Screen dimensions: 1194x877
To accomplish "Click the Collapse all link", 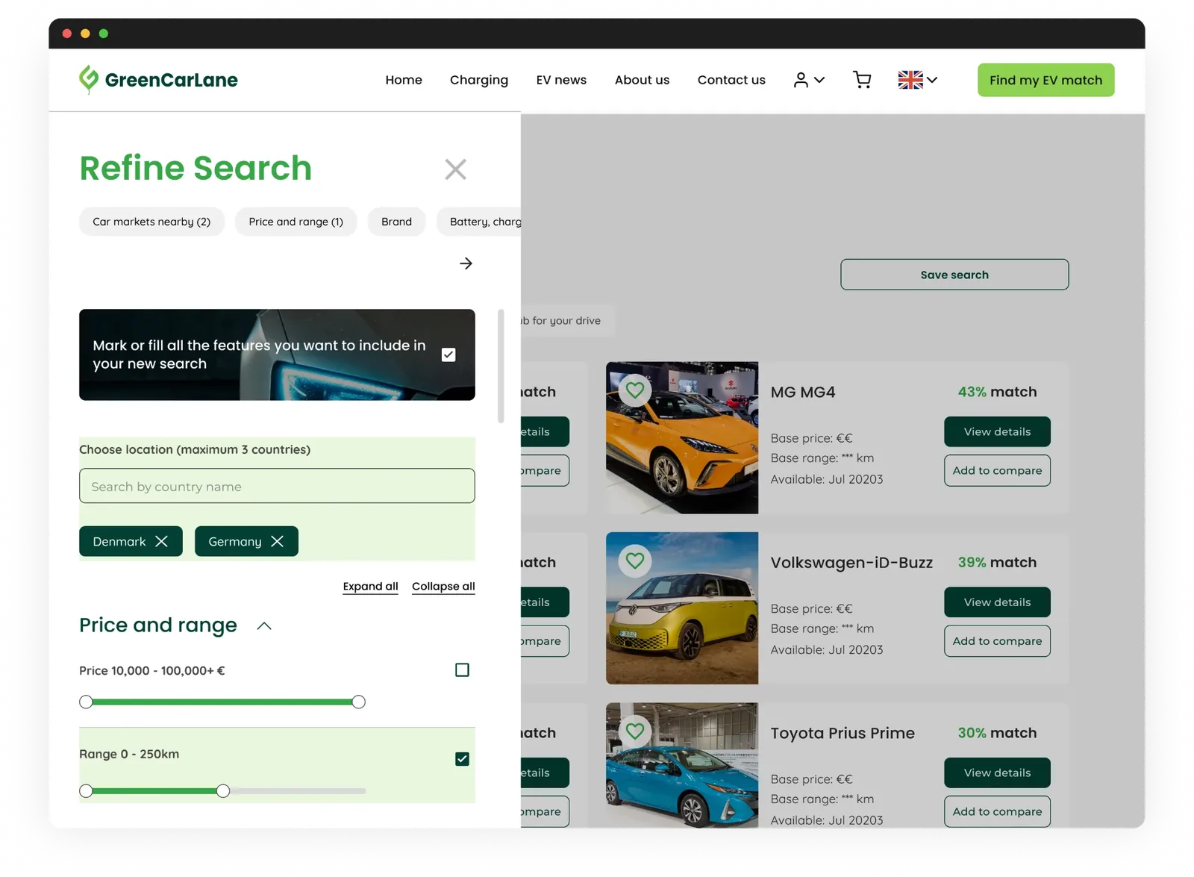I will click(443, 587).
